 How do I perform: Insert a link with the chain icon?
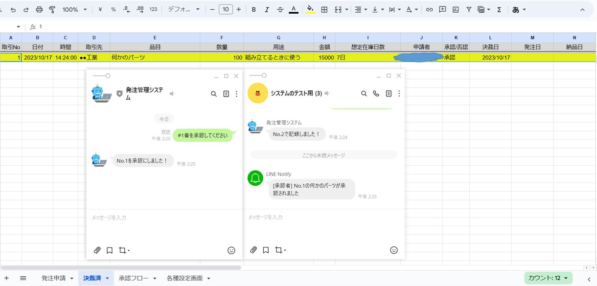pos(429,10)
